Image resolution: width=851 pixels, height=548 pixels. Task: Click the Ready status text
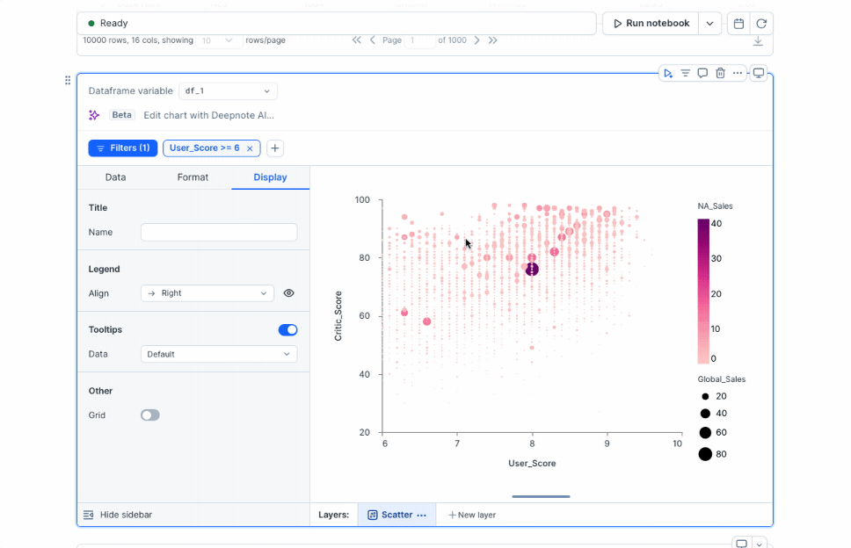pos(114,24)
